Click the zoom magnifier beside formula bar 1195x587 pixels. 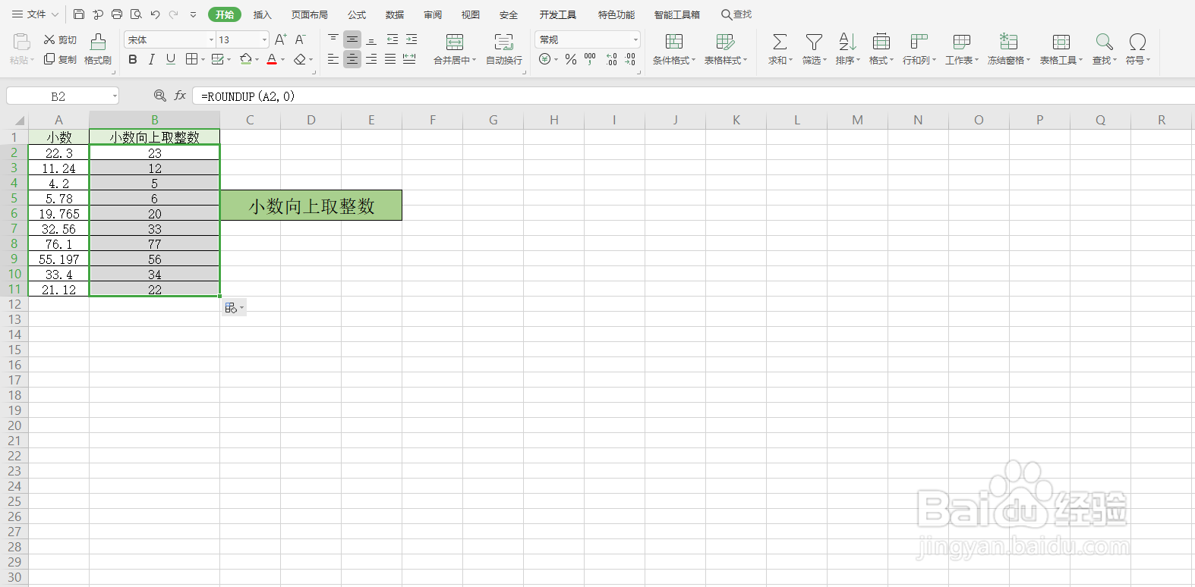[159, 96]
